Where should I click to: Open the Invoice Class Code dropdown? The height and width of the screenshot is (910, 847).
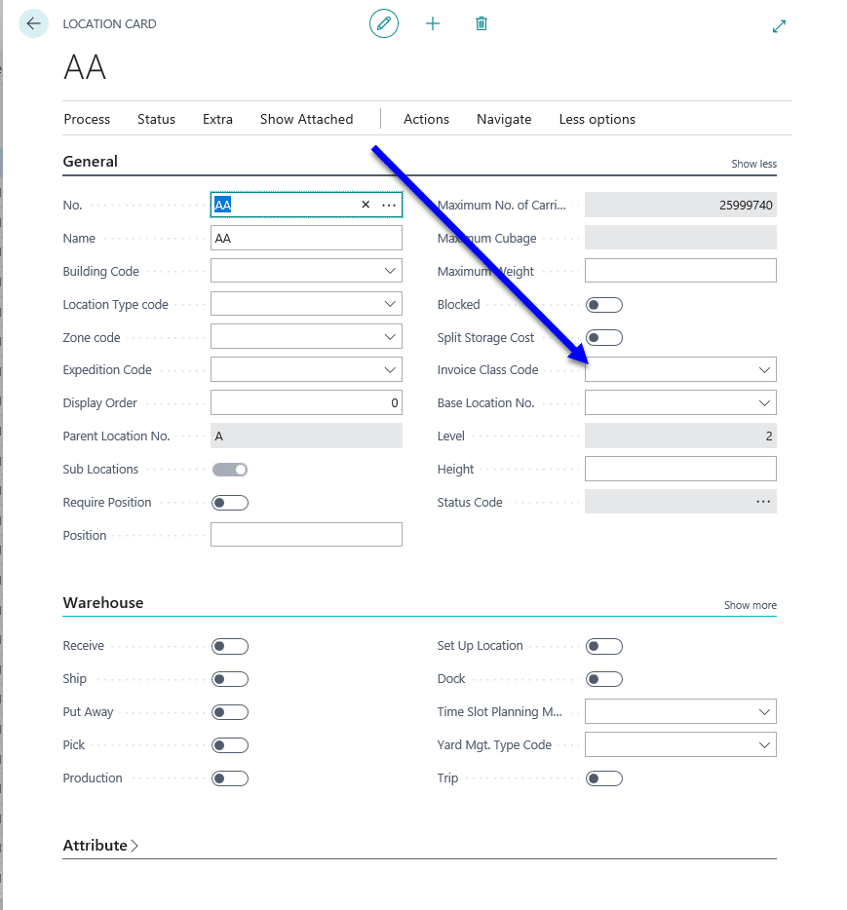pyautogui.click(x=764, y=369)
